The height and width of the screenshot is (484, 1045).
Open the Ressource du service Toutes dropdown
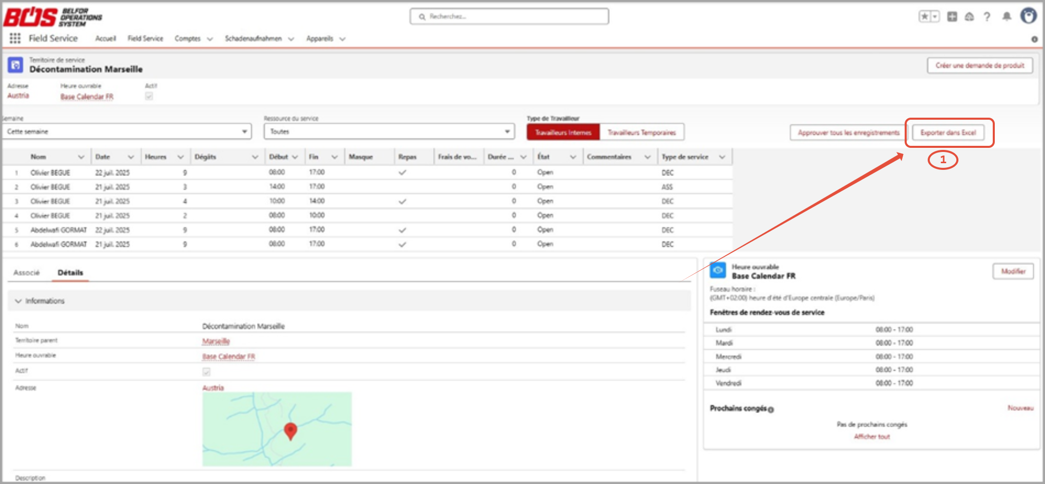[x=389, y=131]
